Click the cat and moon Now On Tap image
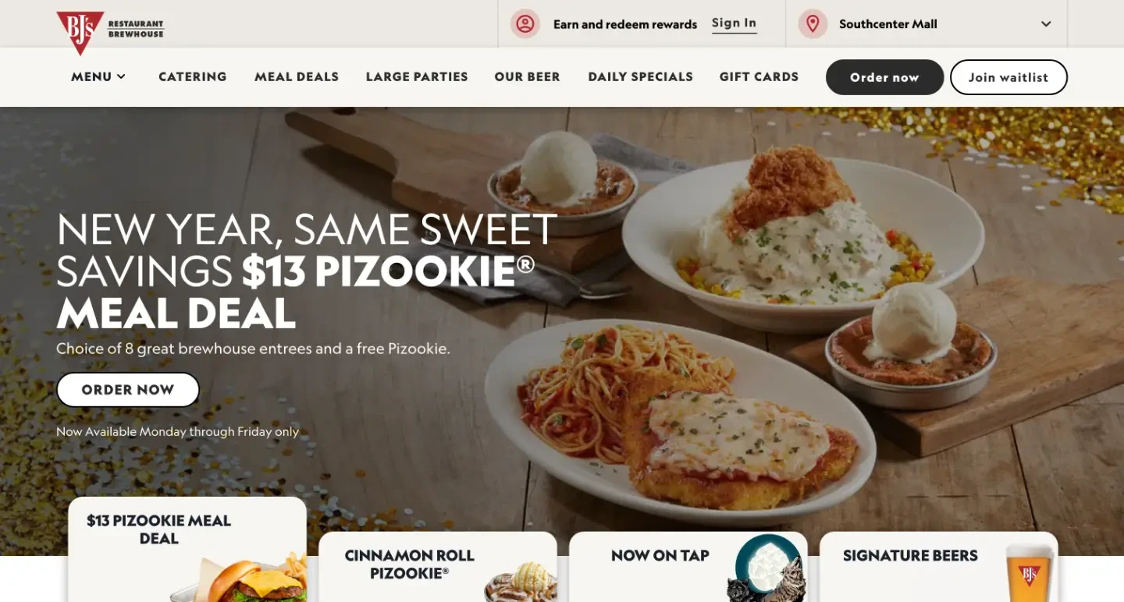This screenshot has height=602, width=1124. 770,568
